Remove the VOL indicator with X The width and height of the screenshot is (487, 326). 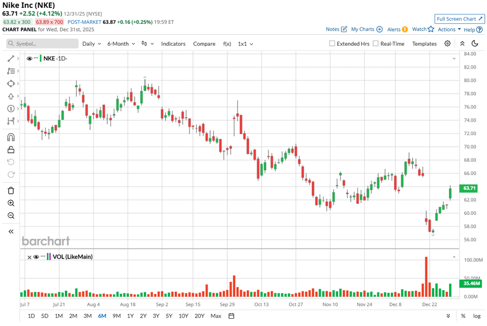[x=30, y=257]
